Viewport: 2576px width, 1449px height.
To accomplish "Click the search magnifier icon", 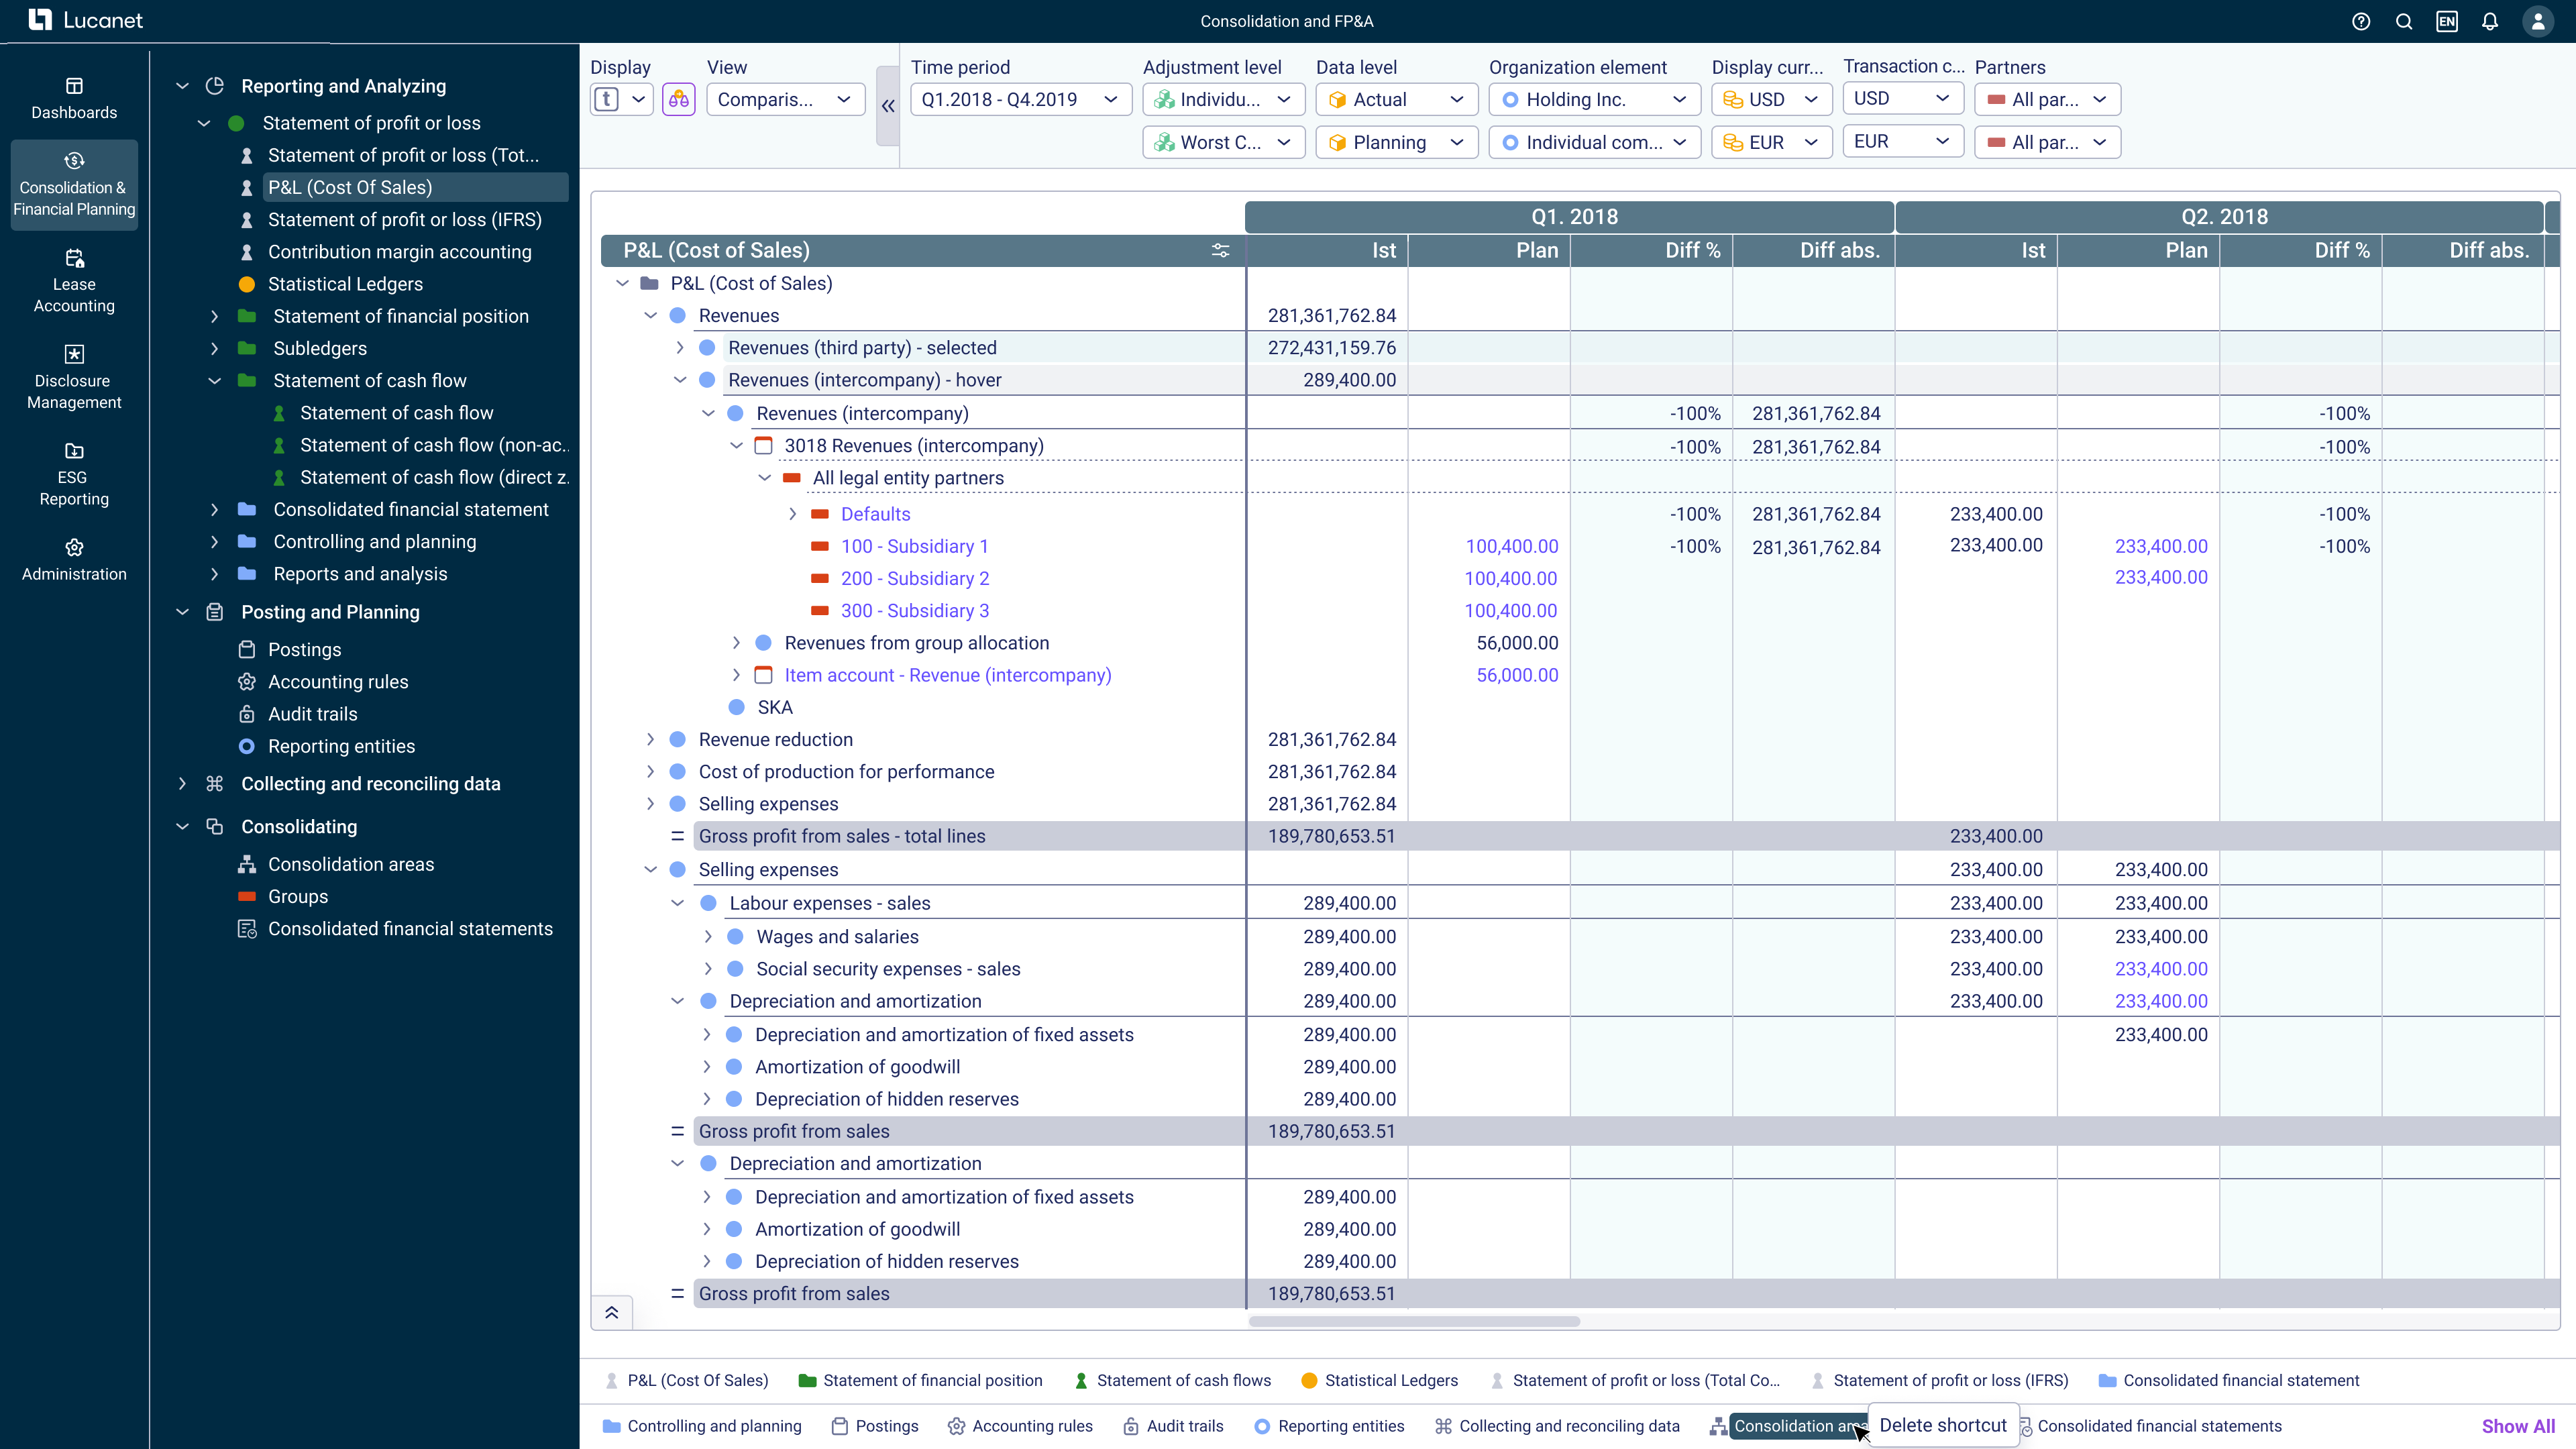I will coord(2404,21).
